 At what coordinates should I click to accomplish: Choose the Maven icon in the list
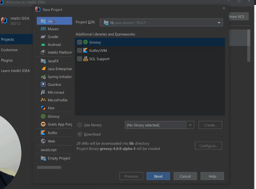[x=43, y=29]
